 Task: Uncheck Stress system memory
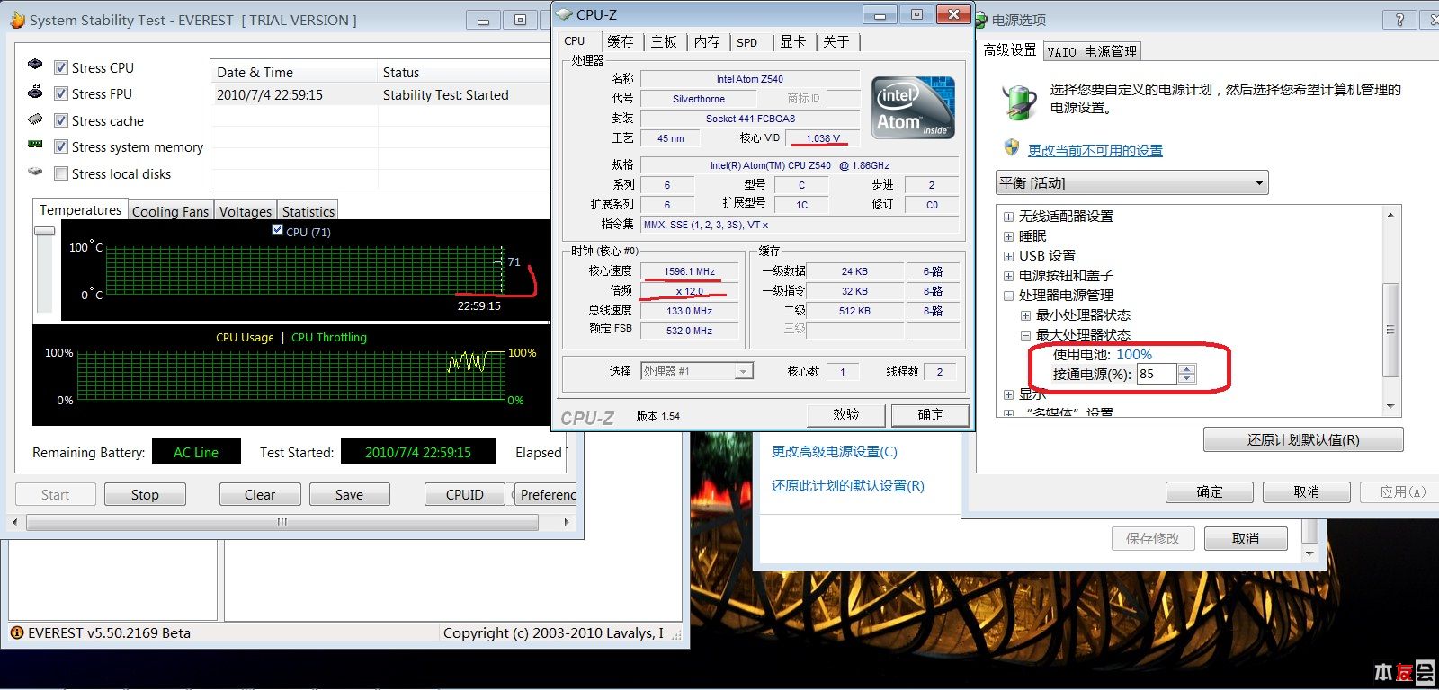click(x=61, y=146)
